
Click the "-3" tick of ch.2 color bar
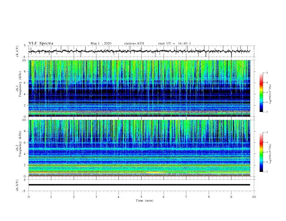coord(266,133)
